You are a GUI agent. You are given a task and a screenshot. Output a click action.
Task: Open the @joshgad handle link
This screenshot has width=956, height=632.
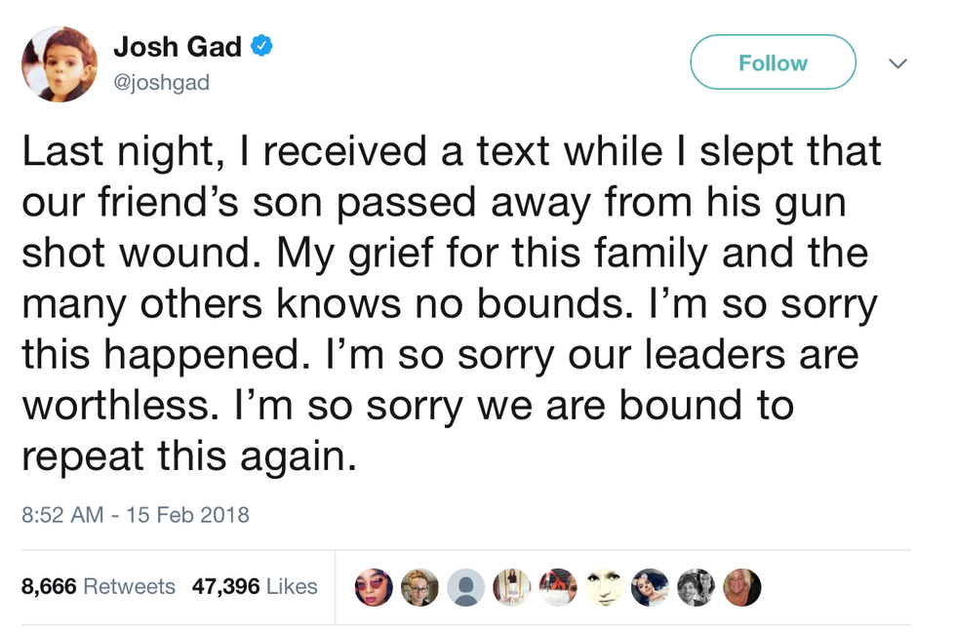click(x=161, y=83)
